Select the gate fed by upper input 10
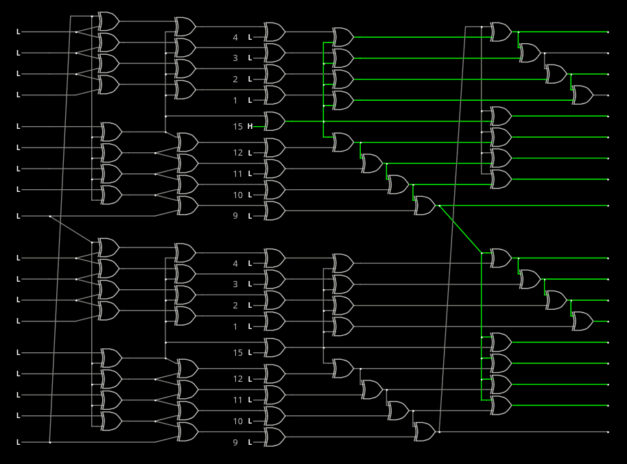The width and height of the screenshot is (627, 464). [274, 190]
